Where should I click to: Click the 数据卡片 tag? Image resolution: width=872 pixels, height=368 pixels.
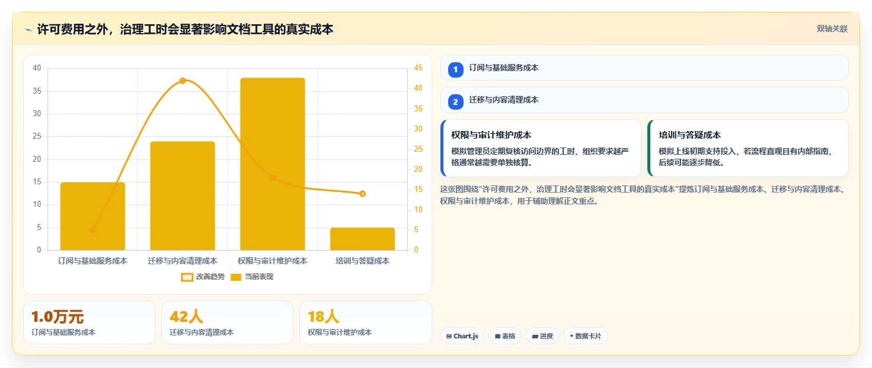click(585, 336)
